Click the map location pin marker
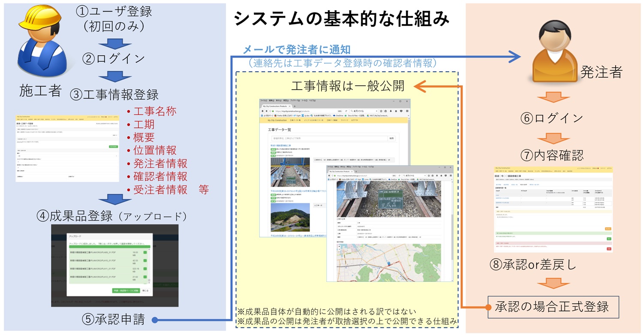 click(x=388, y=264)
